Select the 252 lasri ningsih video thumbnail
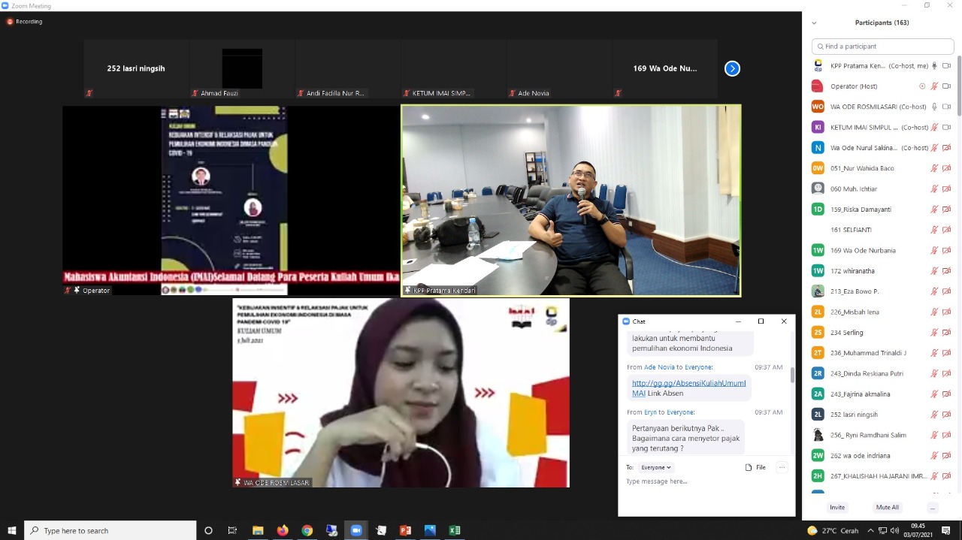 [136, 69]
